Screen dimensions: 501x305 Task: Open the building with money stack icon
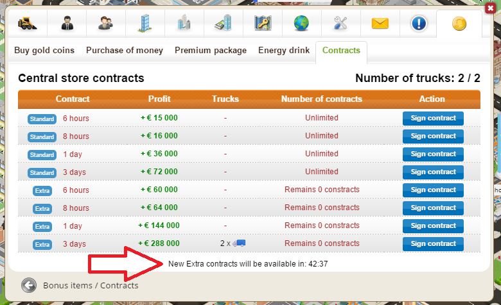(x=223, y=24)
